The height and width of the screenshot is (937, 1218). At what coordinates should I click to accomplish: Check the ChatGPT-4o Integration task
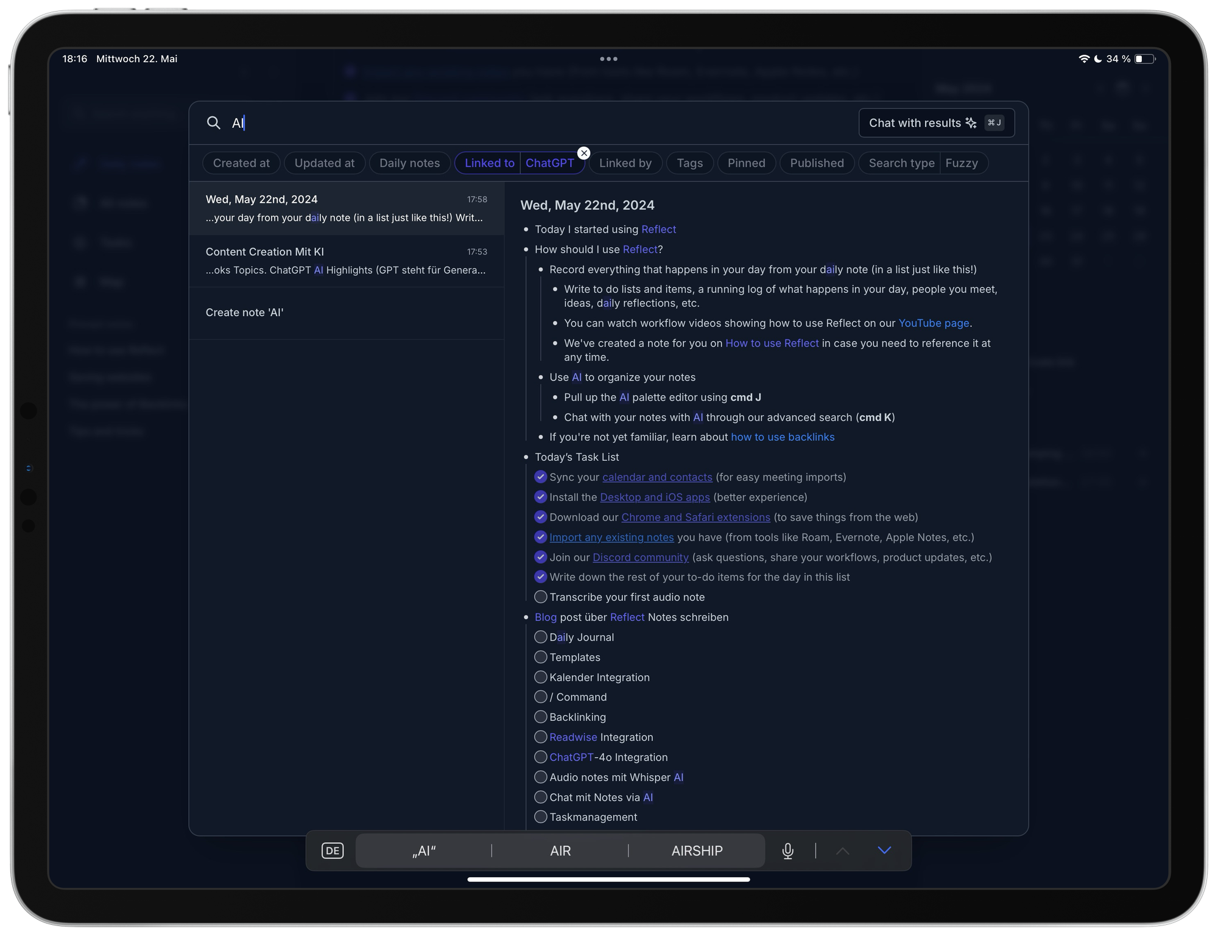pos(540,757)
